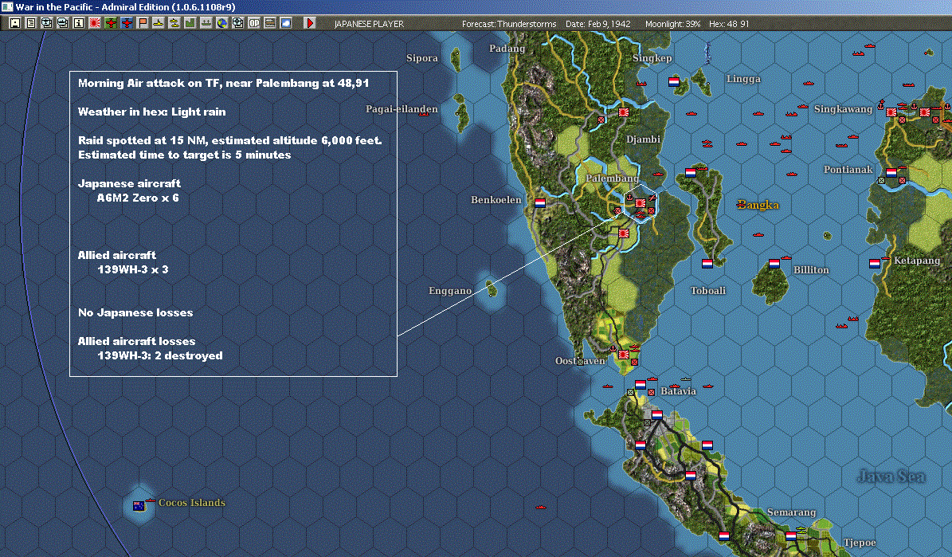
Task: Click the striped runway toolbar icon
Action: 269,23
